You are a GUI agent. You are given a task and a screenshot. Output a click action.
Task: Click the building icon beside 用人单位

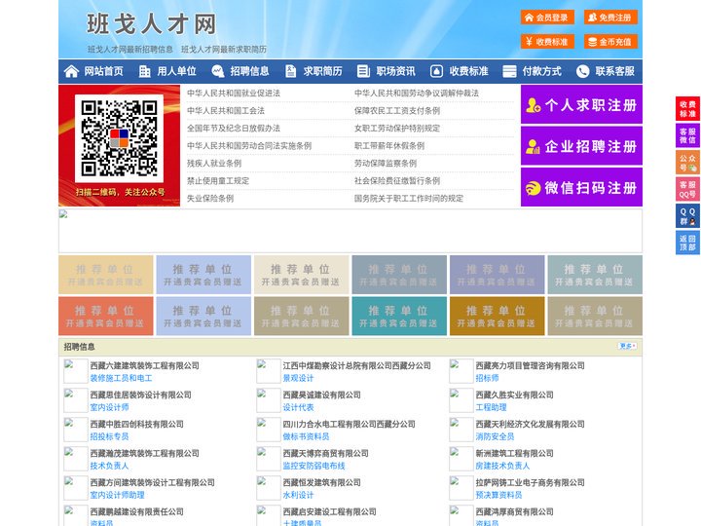(x=144, y=71)
